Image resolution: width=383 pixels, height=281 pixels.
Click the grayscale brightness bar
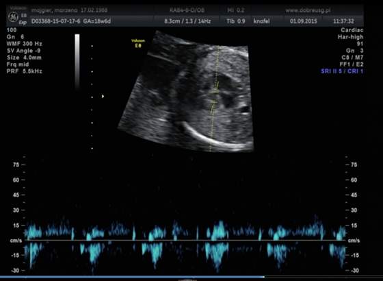point(77,61)
